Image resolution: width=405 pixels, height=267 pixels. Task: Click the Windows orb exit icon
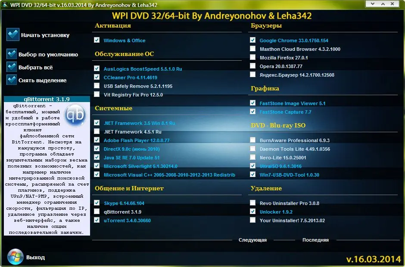(15, 257)
